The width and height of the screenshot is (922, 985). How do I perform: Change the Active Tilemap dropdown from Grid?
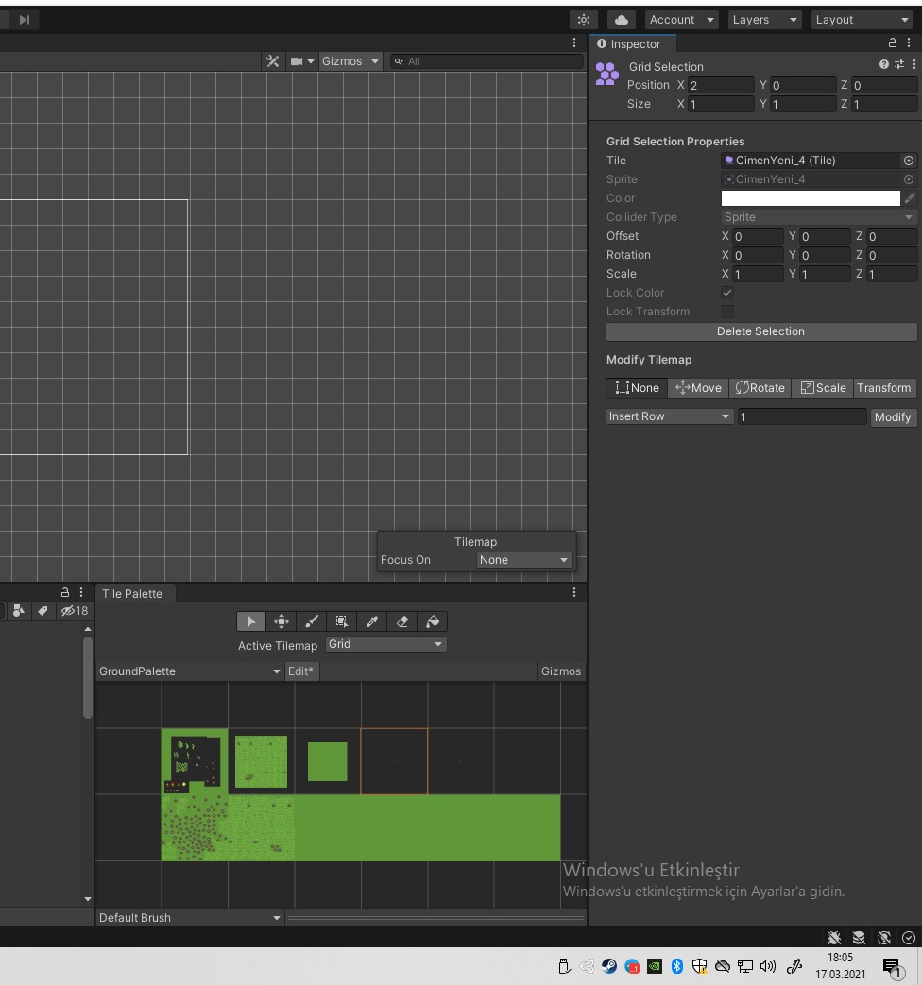pyautogui.click(x=385, y=645)
